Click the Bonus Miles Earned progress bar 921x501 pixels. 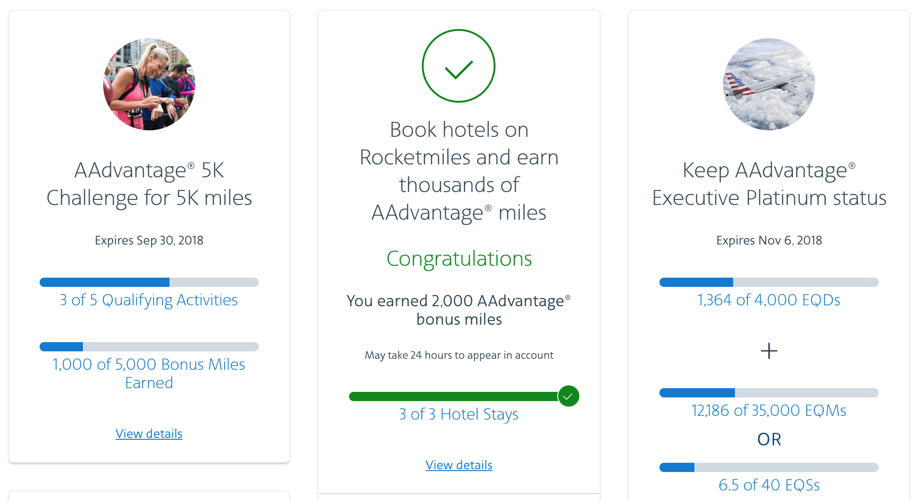click(149, 347)
